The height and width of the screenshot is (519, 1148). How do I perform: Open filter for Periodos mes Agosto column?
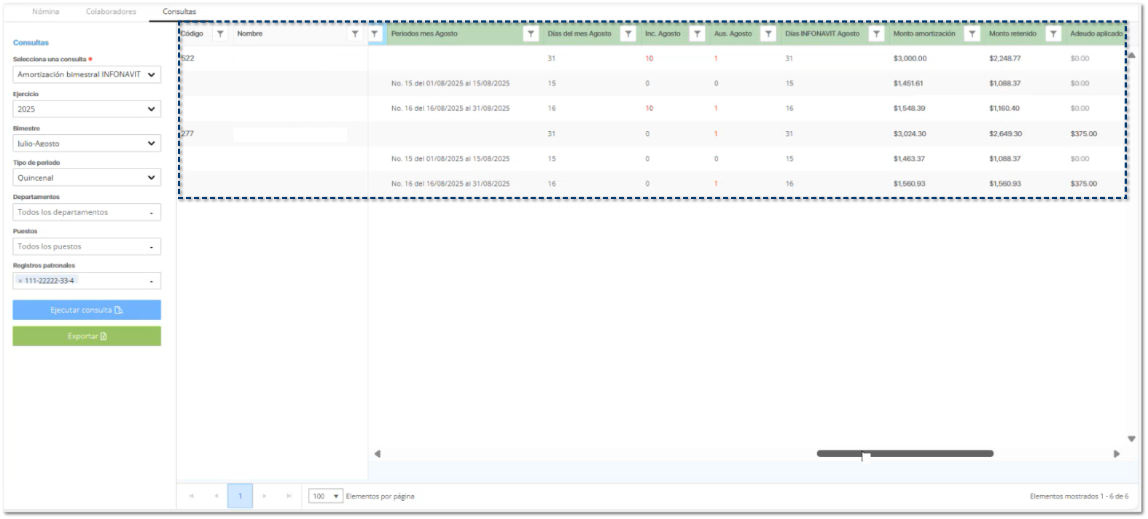point(531,34)
